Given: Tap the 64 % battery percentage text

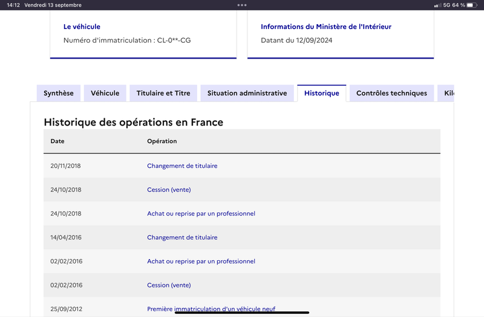Looking at the screenshot, I should [x=459, y=5].
